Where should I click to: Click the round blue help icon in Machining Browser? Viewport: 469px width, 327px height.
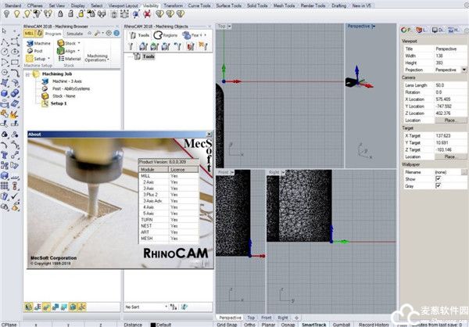click(x=116, y=33)
